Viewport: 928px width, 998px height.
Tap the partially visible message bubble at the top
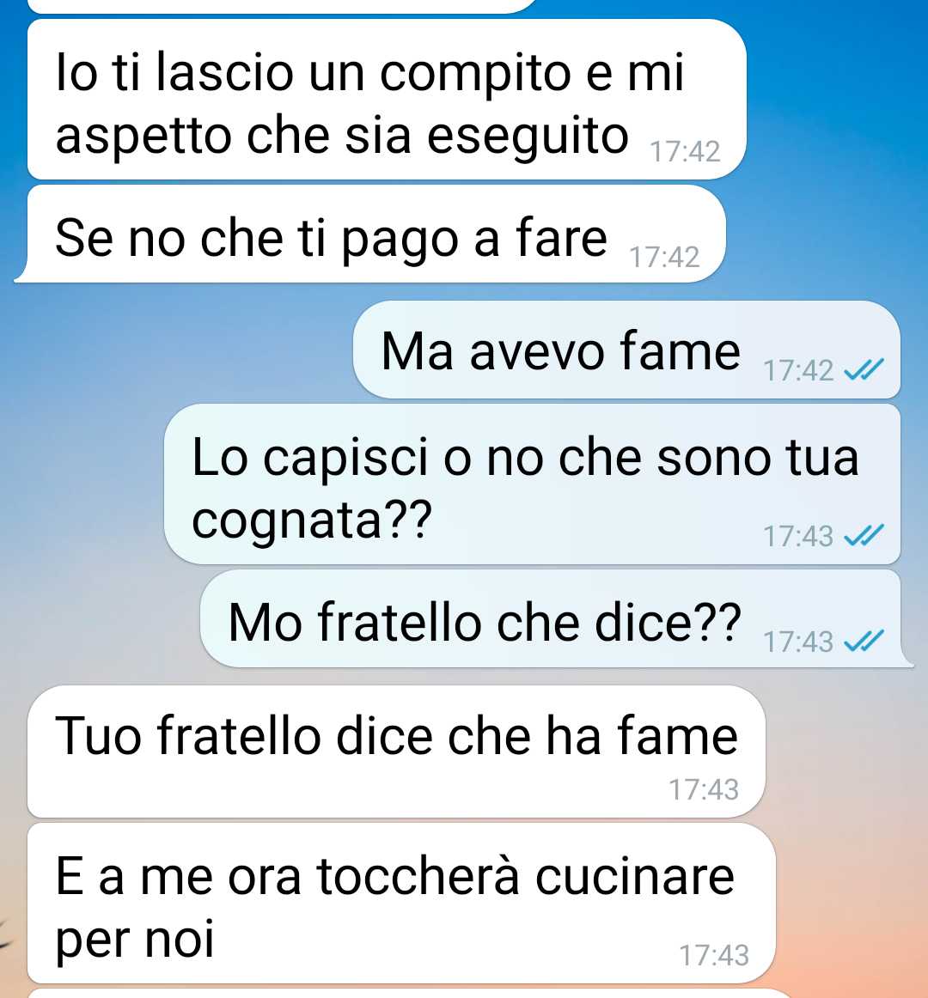tap(284, 6)
